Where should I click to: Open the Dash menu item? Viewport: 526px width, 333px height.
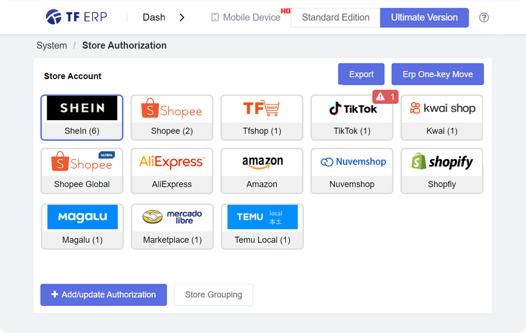tap(154, 17)
